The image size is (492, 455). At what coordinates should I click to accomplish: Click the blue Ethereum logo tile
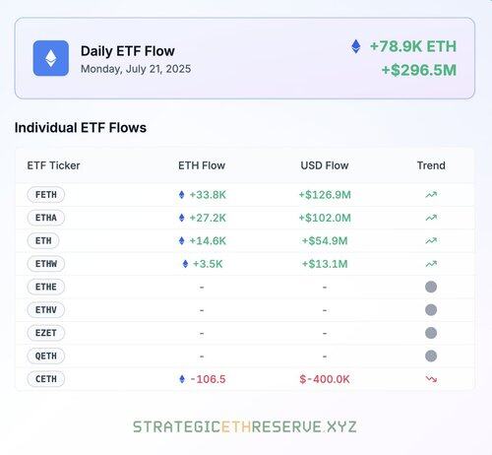(51, 58)
